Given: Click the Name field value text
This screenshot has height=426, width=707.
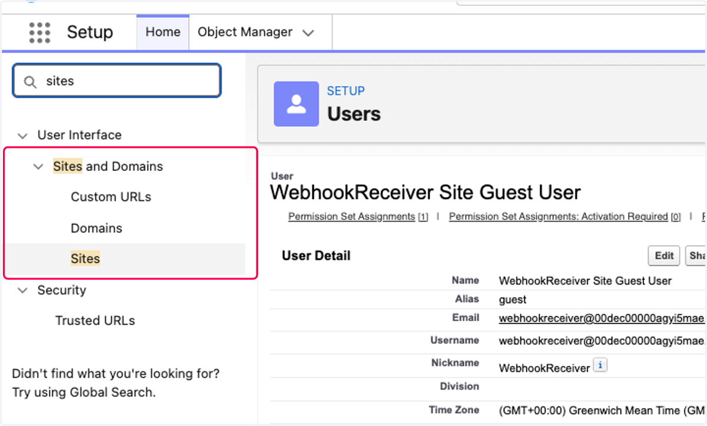Looking at the screenshot, I should [585, 281].
